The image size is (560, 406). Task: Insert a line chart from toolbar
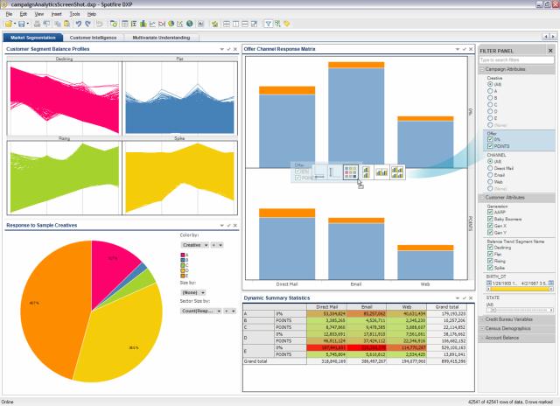click(152, 24)
